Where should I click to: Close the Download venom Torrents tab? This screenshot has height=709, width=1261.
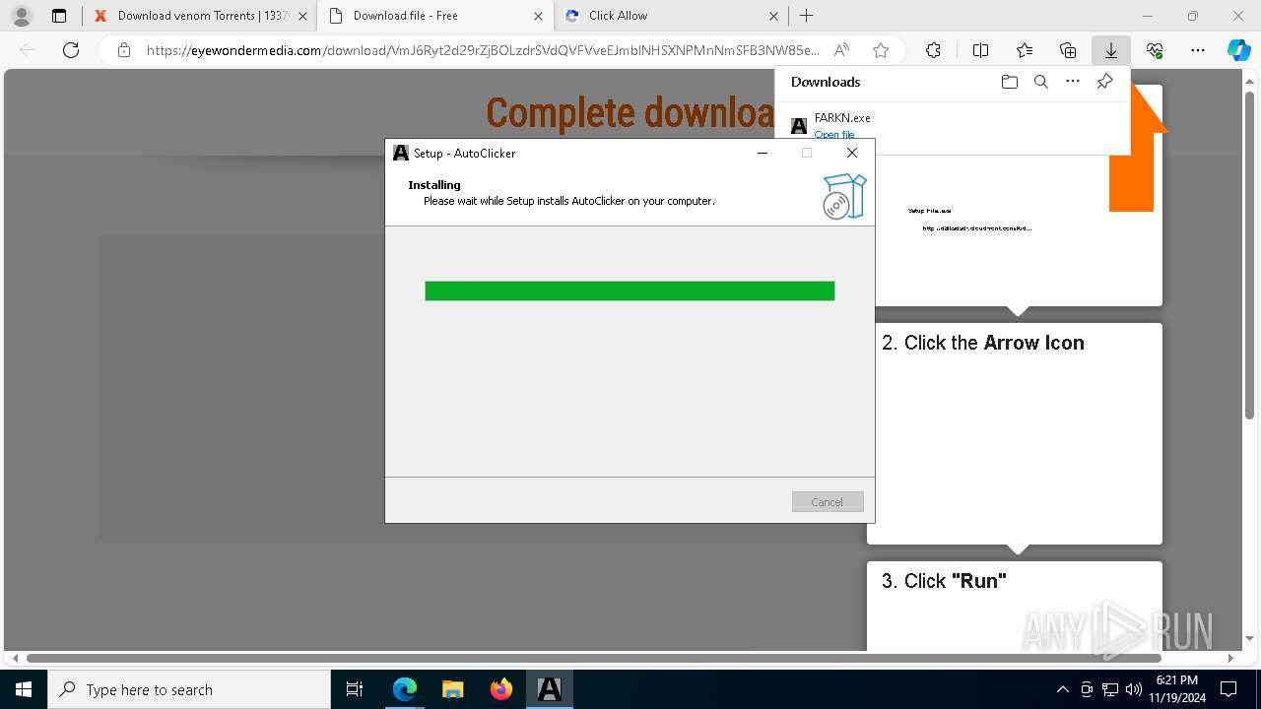[301, 16]
